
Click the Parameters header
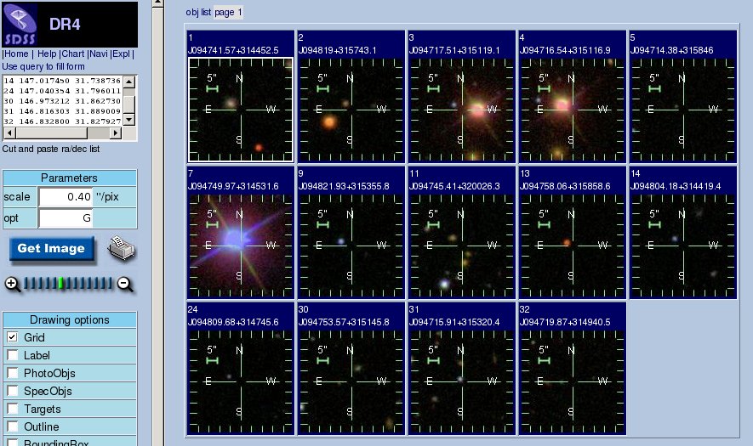tap(70, 178)
